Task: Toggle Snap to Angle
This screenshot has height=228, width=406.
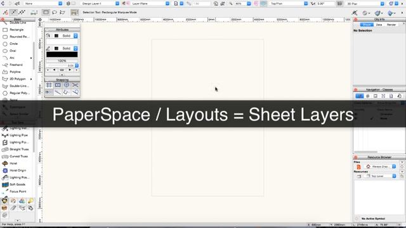Action: click(67, 85)
